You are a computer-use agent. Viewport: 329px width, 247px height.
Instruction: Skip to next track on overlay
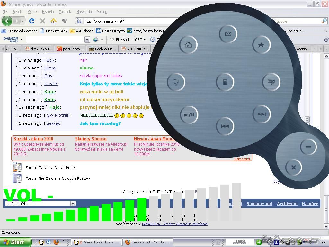[262, 114]
